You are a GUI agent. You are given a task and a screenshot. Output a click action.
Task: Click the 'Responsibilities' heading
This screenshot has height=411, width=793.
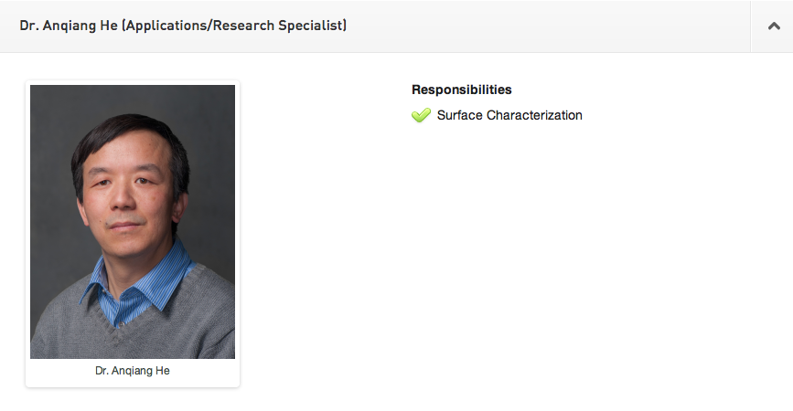[461, 90]
